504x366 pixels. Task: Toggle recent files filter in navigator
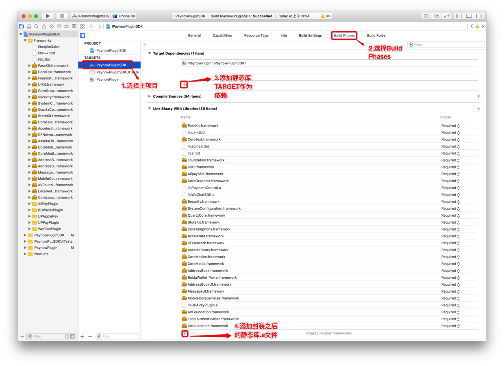pyautogui.click(x=67, y=336)
